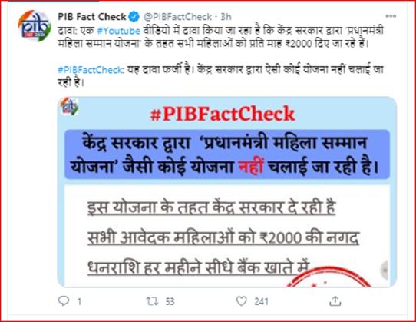Click the @PIBFactCheck handle
Screen dimensions: 416x322
177,17
